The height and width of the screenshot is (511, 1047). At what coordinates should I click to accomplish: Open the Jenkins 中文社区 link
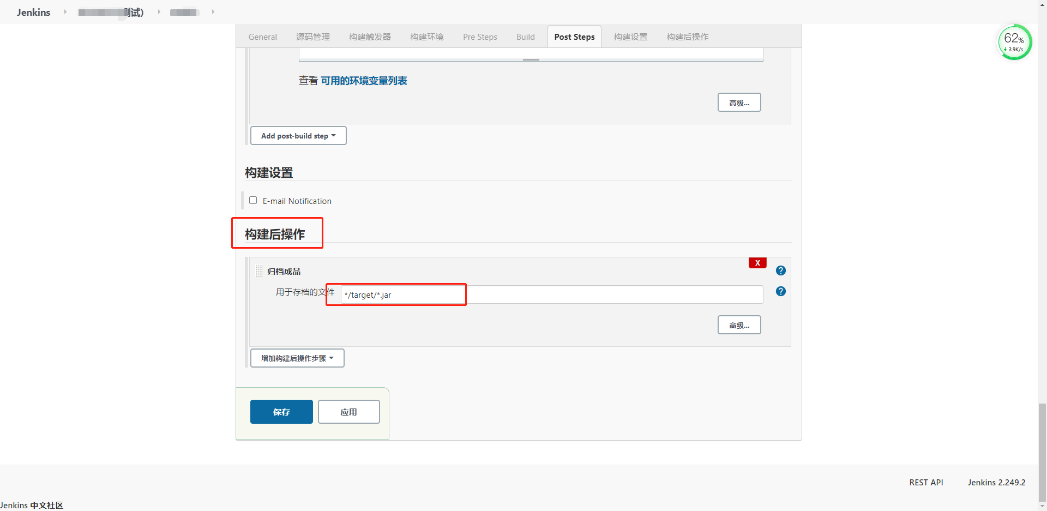(x=32, y=506)
